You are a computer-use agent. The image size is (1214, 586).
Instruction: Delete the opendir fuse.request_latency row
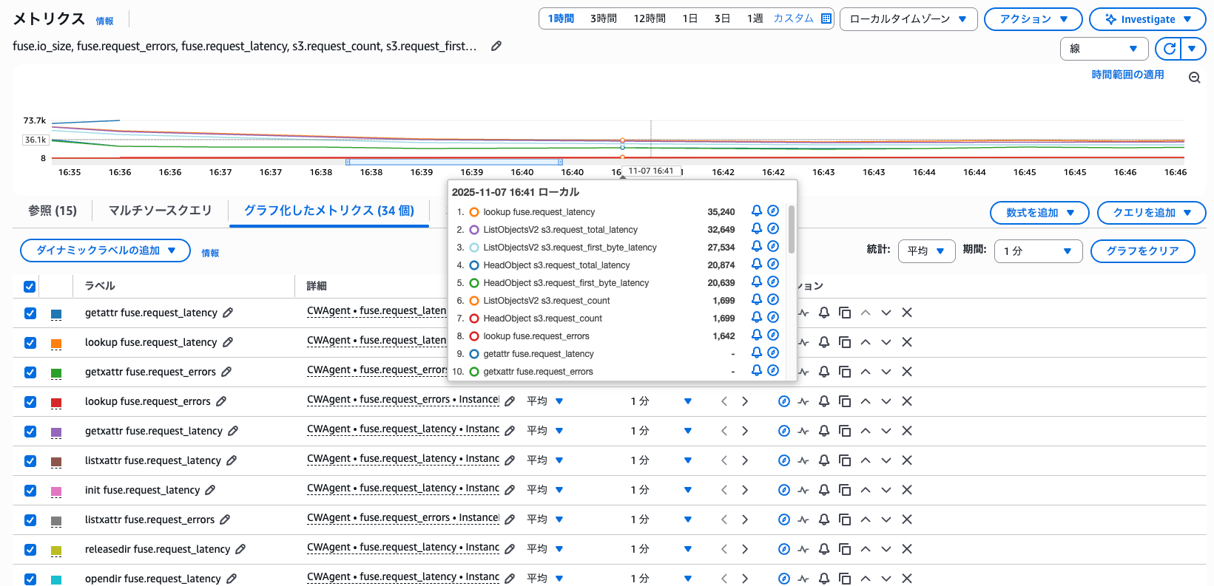tap(907, 579)
